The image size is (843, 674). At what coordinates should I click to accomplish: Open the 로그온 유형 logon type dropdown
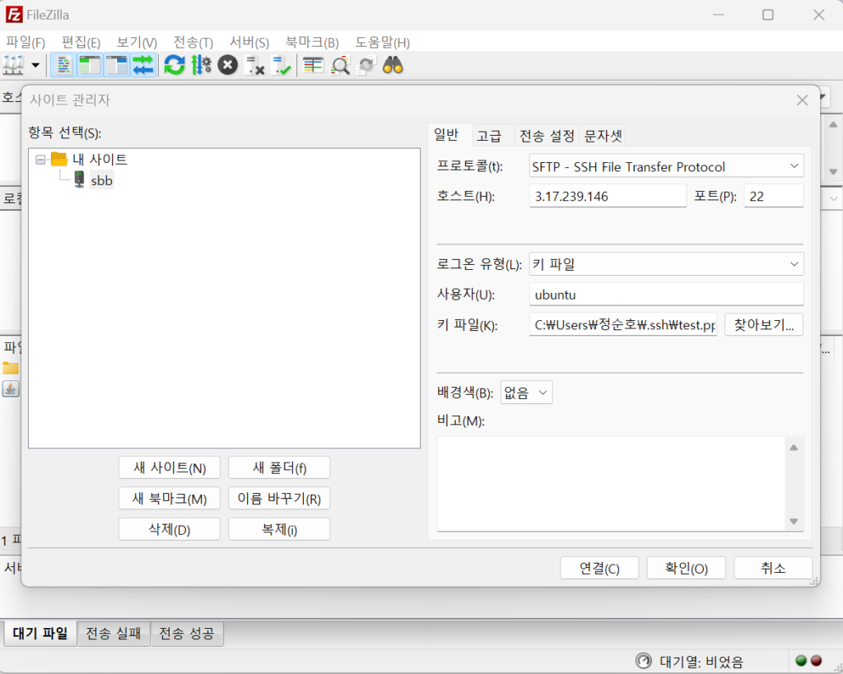point(666,264)
